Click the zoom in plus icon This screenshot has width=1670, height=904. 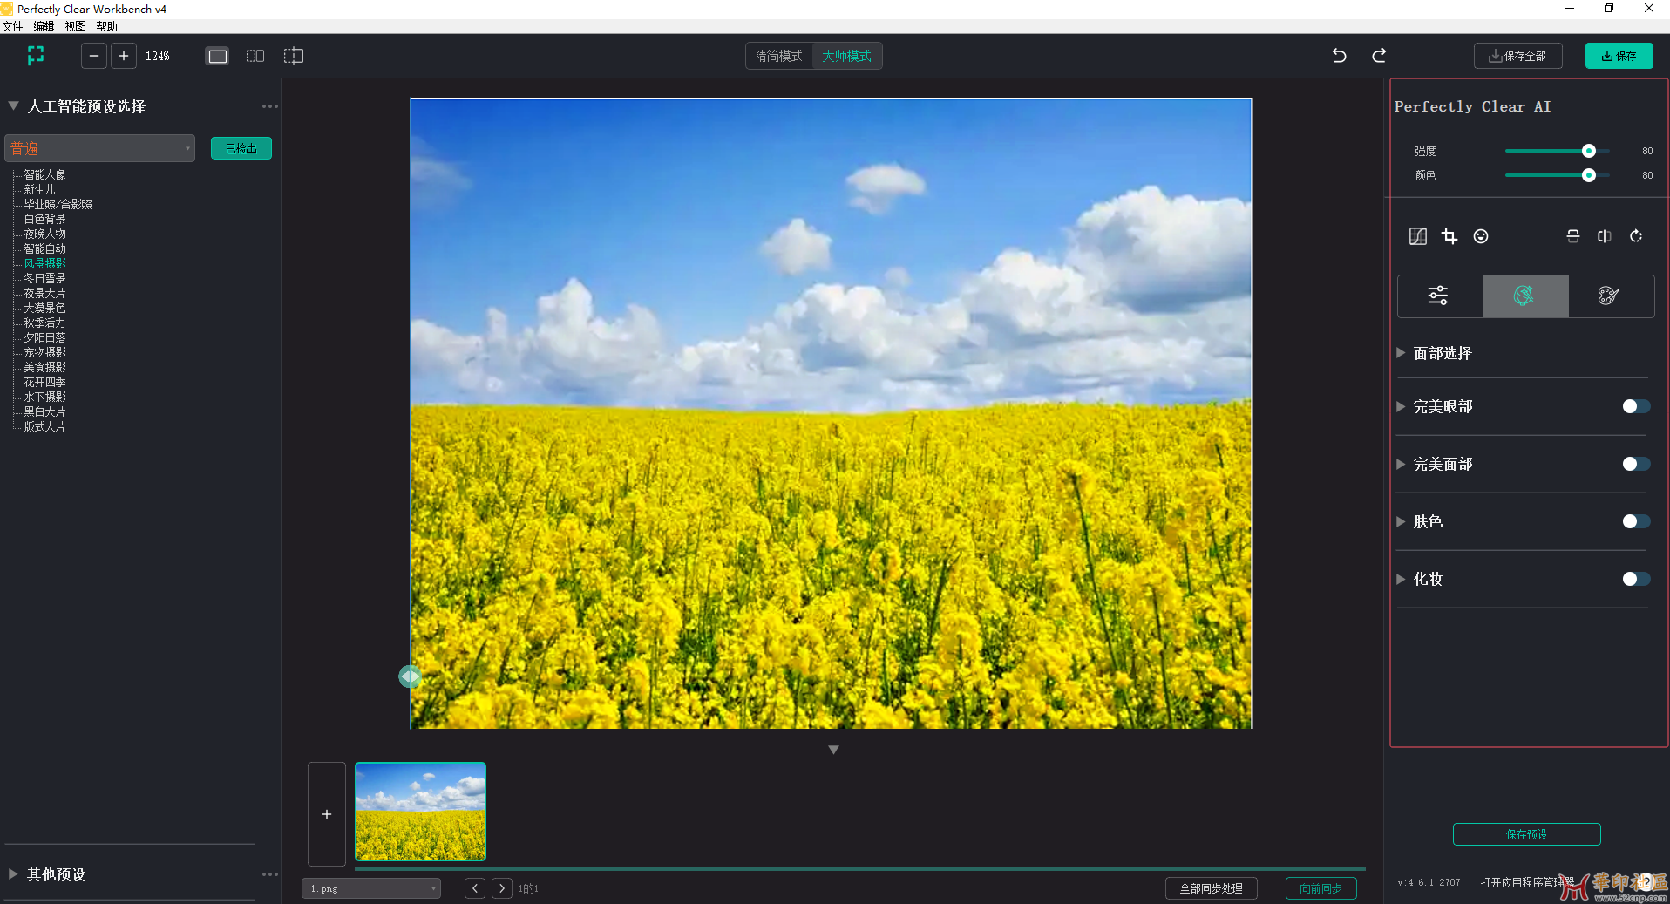124,56
